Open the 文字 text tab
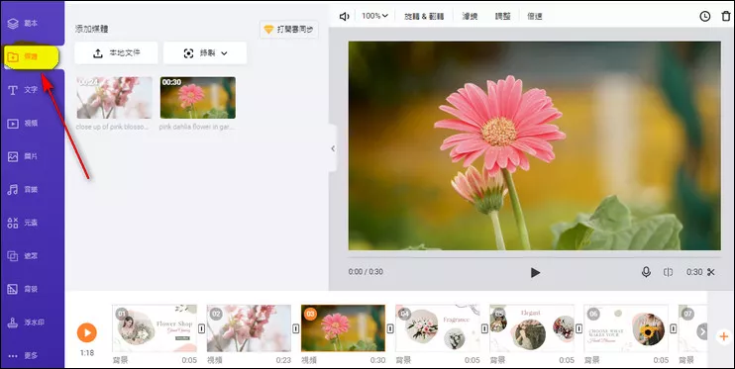 click(x=23, y=90)
